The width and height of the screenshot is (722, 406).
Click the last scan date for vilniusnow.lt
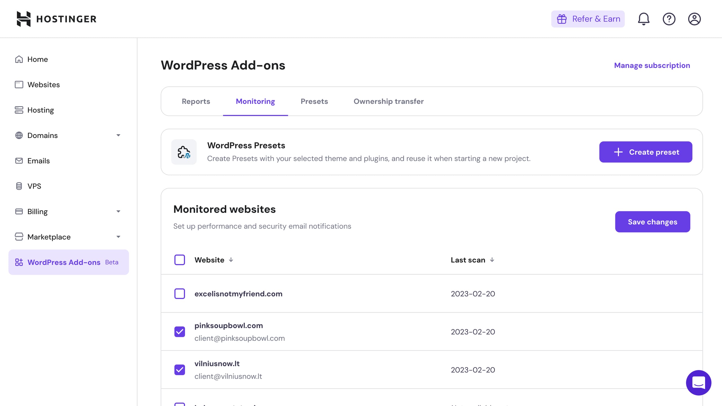(473, 370)
